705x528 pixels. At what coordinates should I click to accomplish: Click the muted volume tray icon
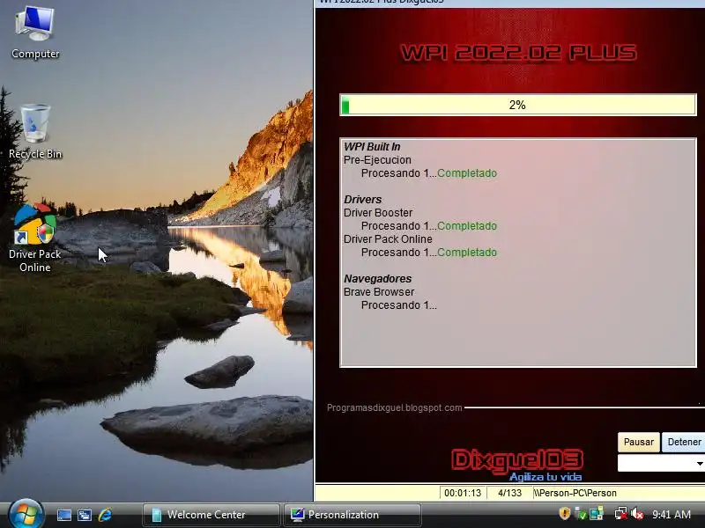[x=637, y=514]
